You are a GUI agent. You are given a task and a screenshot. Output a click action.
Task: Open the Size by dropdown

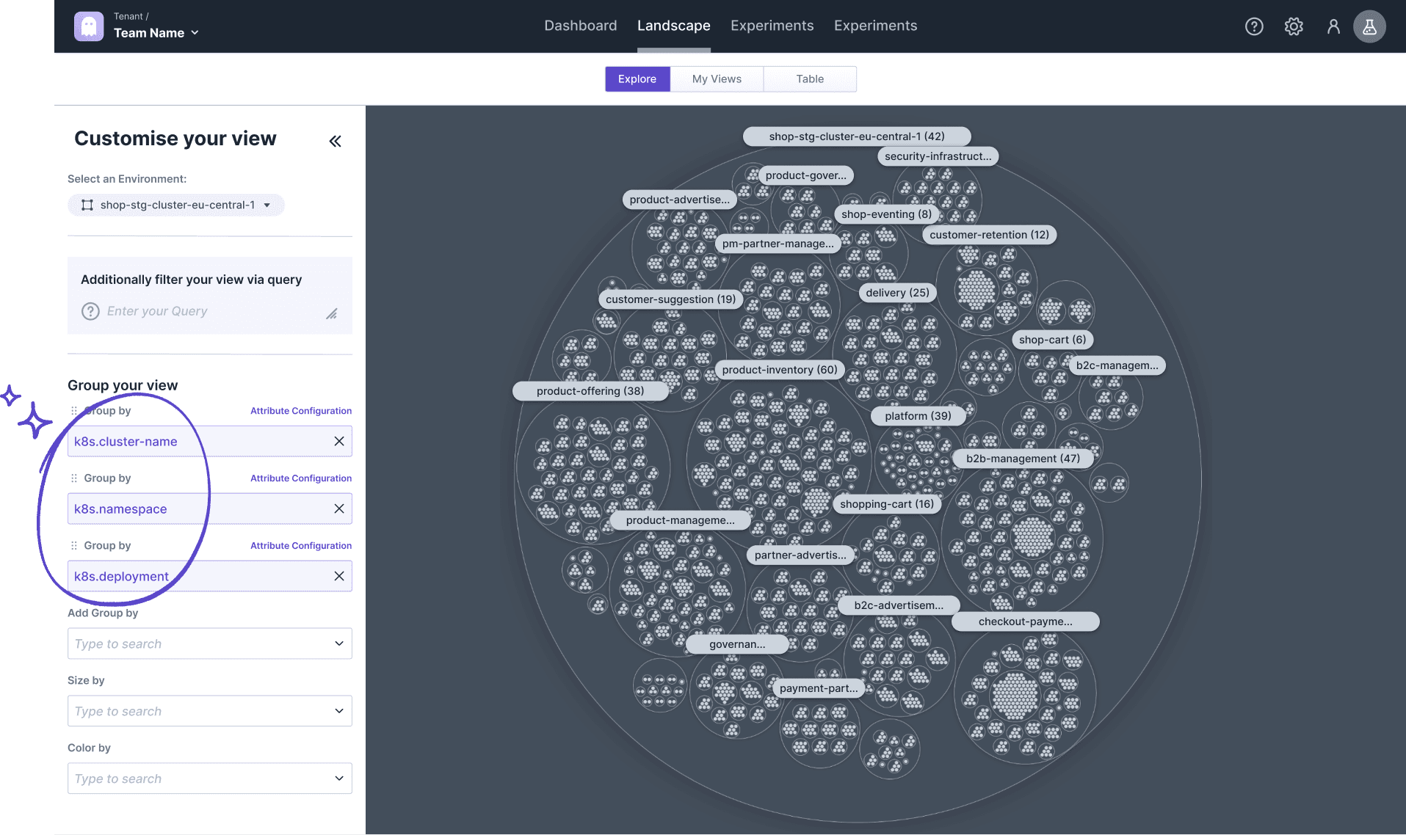coord(210,711)
